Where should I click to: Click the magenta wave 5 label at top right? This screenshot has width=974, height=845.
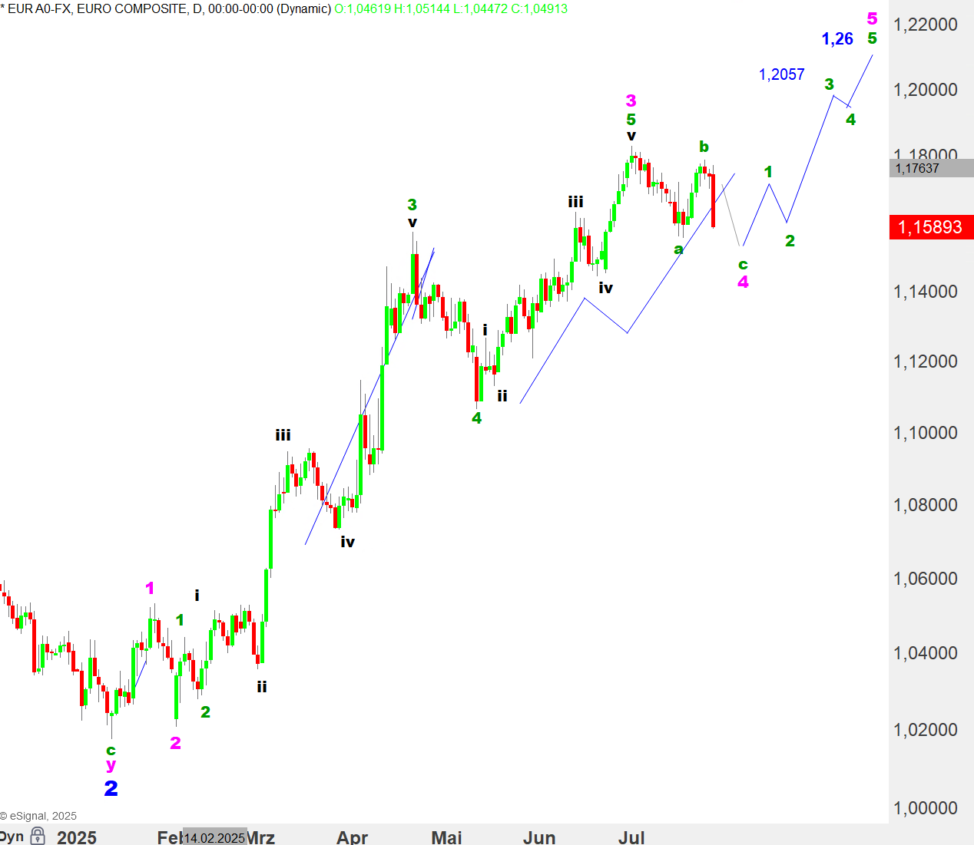click(872, 18)
